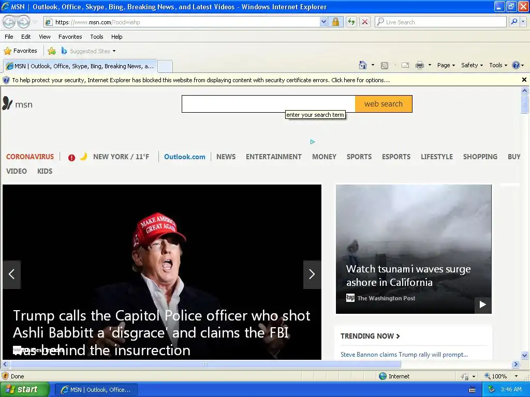Open the File menu

coord(9,37)
